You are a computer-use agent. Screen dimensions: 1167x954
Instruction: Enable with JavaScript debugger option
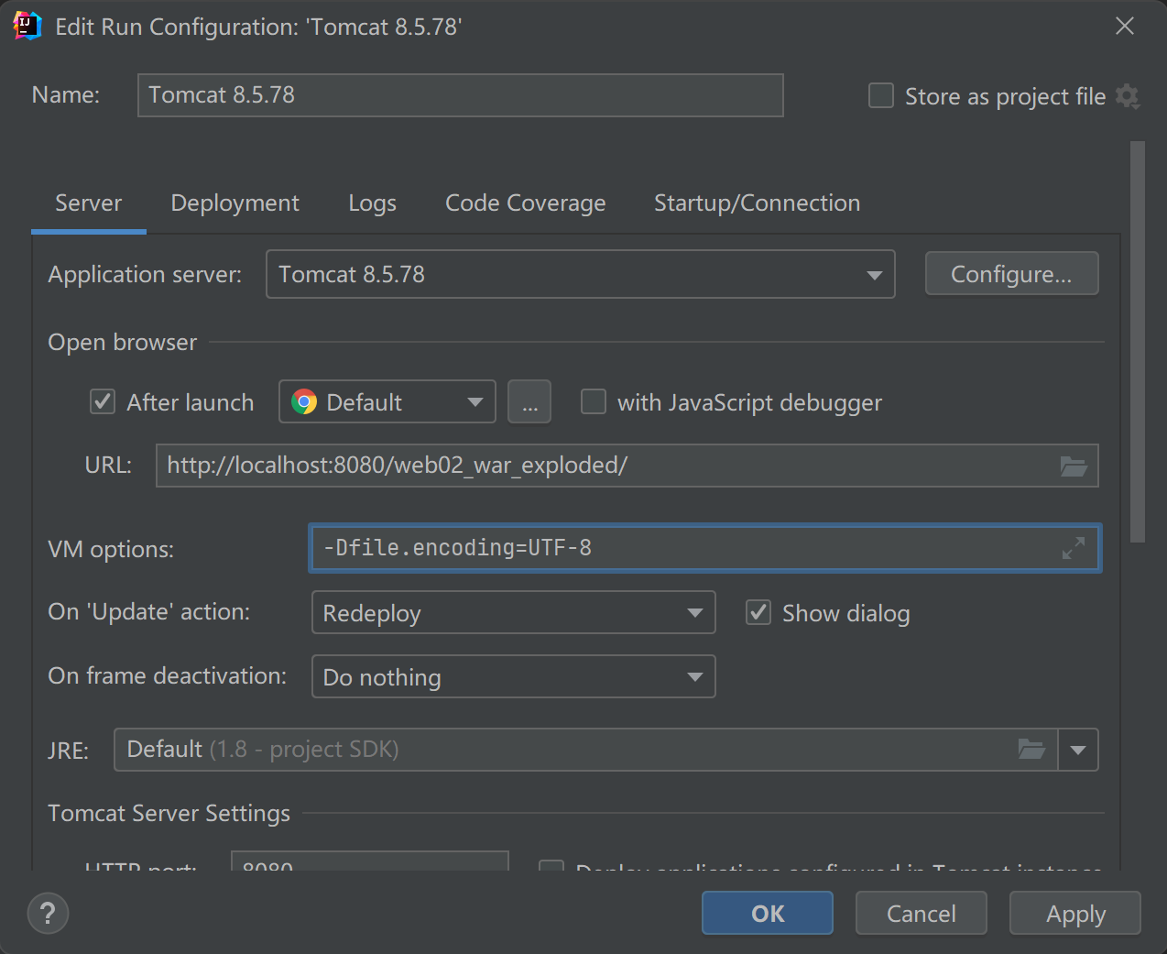[594, 401]
